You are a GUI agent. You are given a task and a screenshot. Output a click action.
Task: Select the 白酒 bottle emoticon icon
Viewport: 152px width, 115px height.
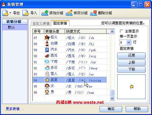tap(47, 44)
